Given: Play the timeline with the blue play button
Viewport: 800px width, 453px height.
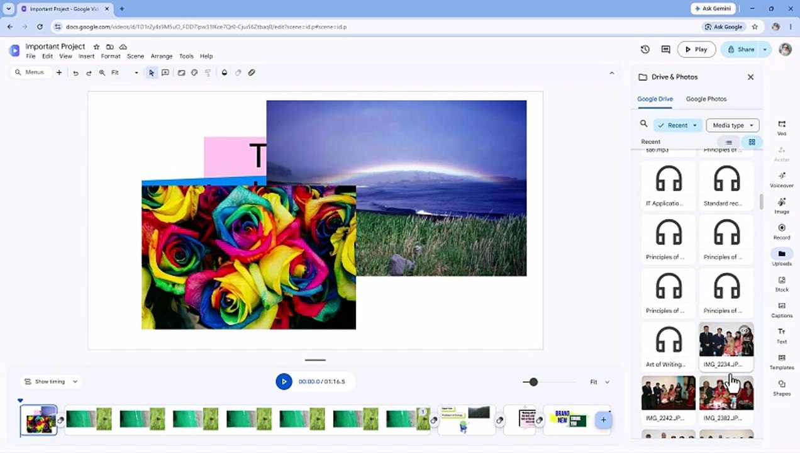Looking at the screenshot, I should [x=284, y=381].
